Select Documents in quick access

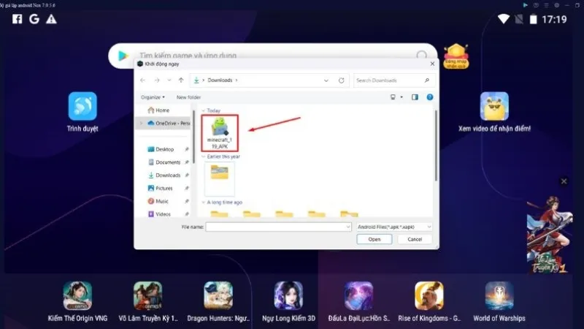click(x=168, y=162)
